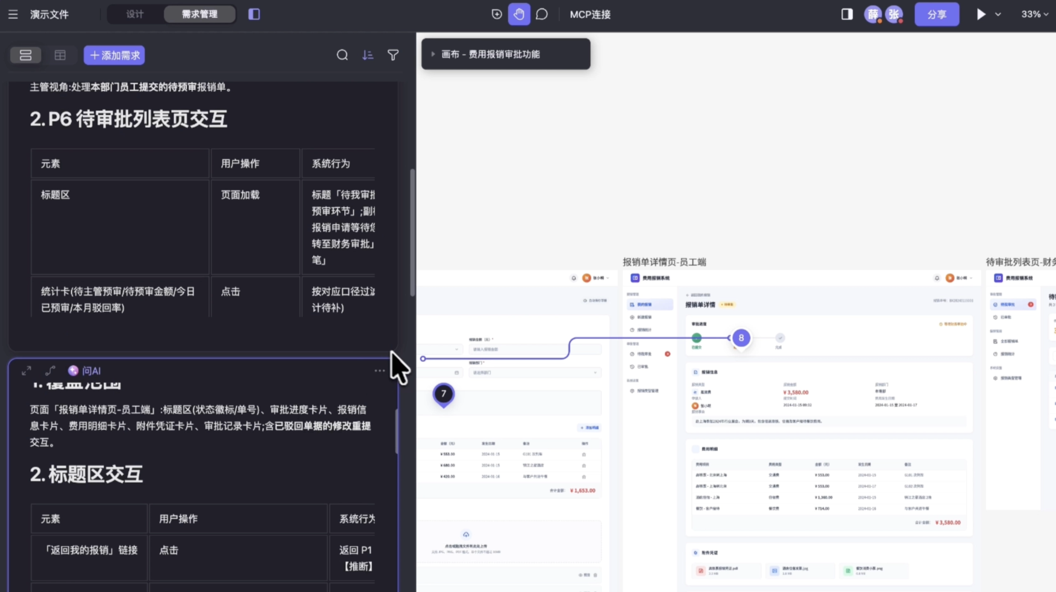This screenshot has height=592, width=1056.
Task: Click the 问AI label
Action: [x=92, y=371]
